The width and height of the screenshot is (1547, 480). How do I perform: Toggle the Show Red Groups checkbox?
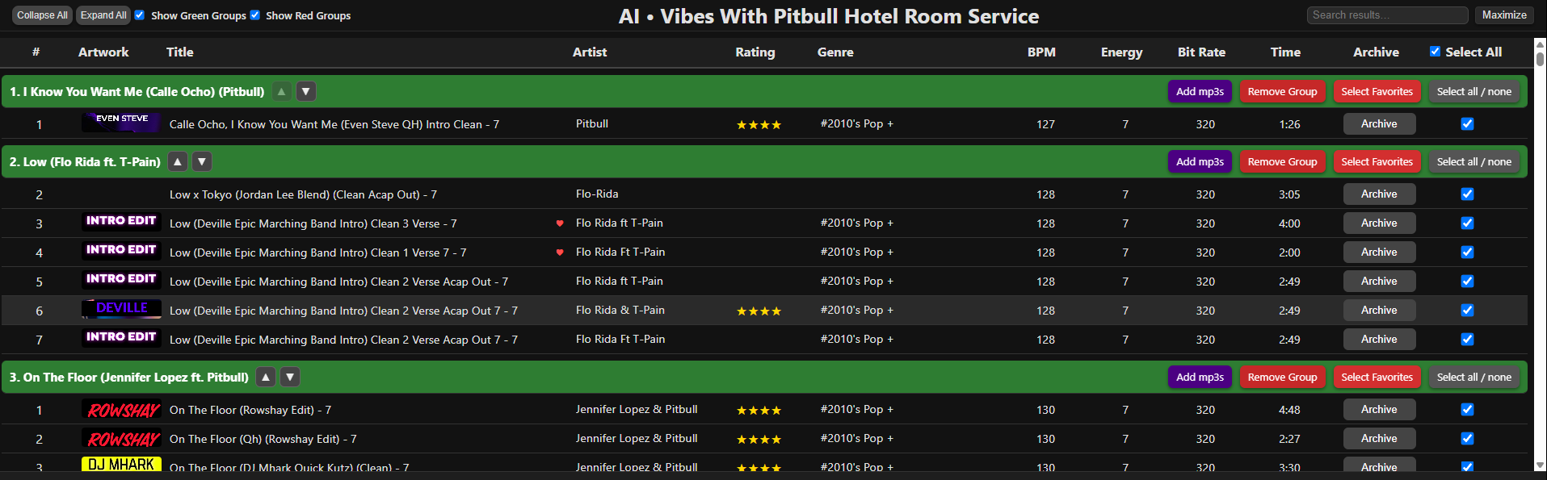pyautogui.click(x=255, y=15)
